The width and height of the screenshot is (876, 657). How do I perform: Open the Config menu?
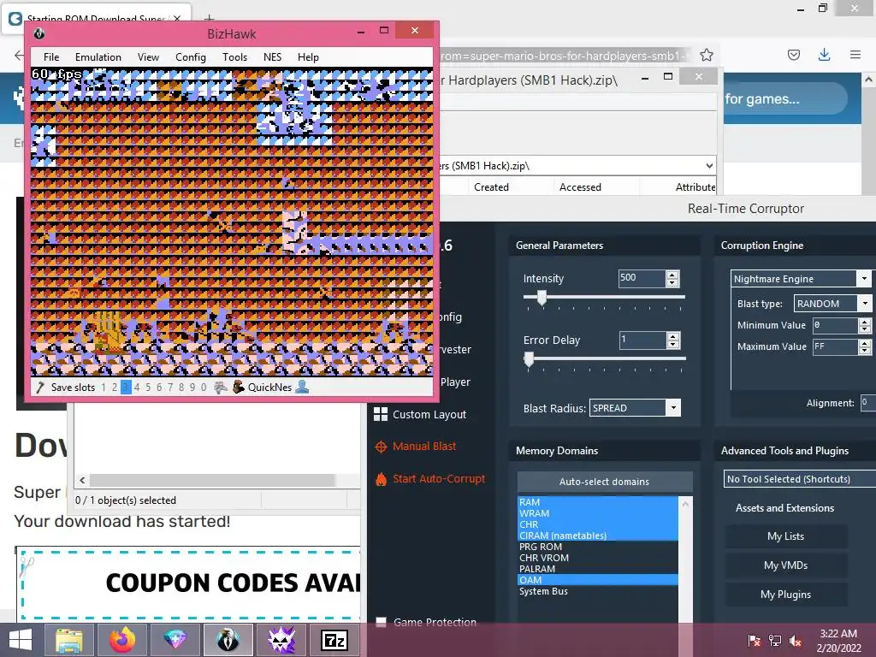point(191,57)
